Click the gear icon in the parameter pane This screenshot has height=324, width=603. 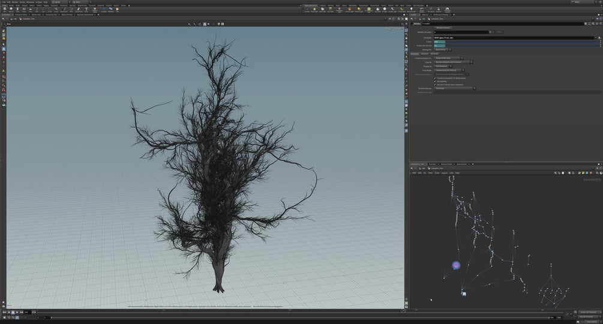[x=586, y=24]
